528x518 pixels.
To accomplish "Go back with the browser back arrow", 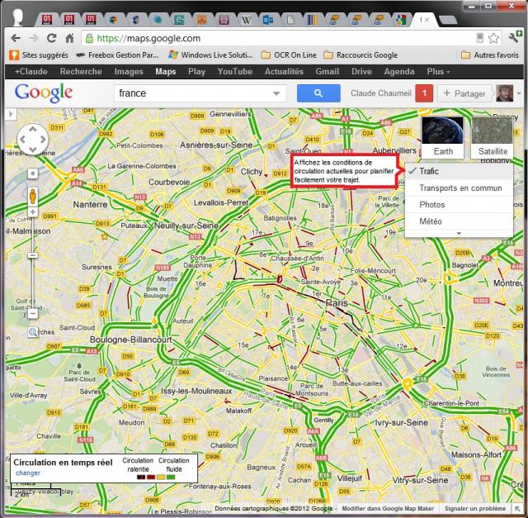I will 16,38.
